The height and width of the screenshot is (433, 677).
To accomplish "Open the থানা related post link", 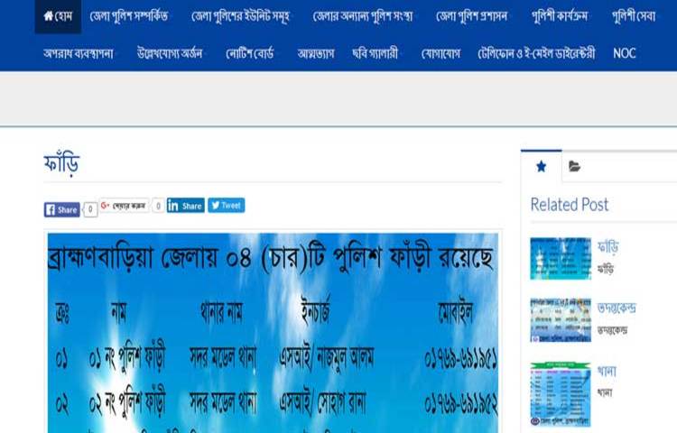I will 607,371.
